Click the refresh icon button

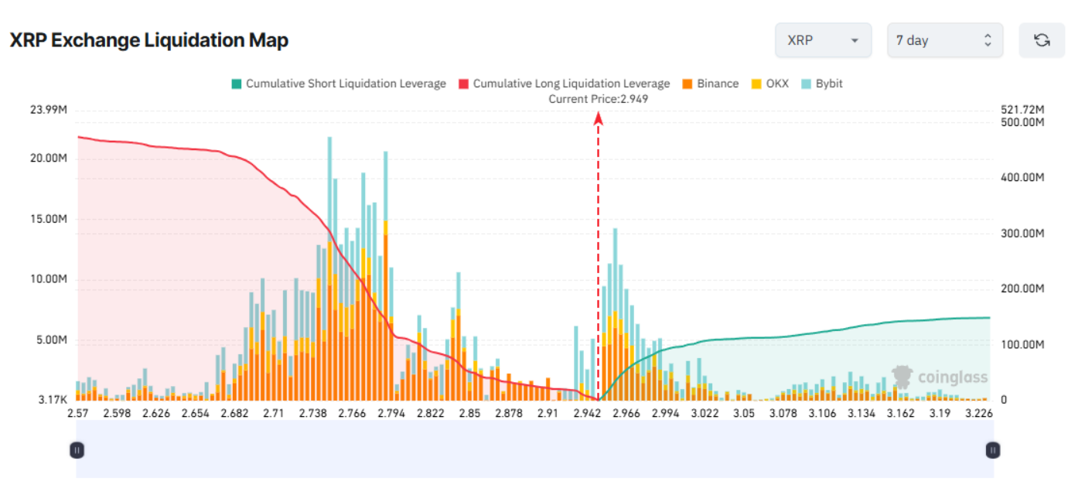coord(1041,40)
